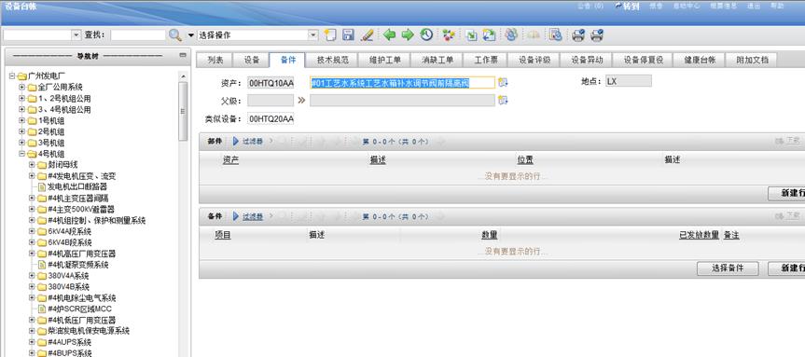Click the small black triangle before 选择操作
This screenshot has width=805, height=357.
191,34
